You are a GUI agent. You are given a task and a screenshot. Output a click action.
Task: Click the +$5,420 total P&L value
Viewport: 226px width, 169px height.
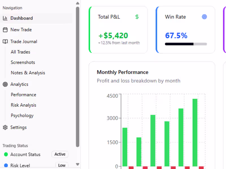[113, 35]
